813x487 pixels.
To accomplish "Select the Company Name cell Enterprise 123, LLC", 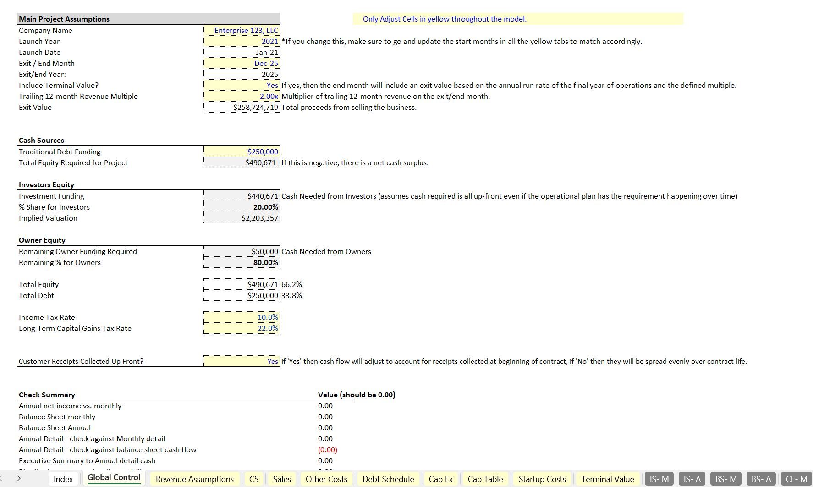I will 242,30.
